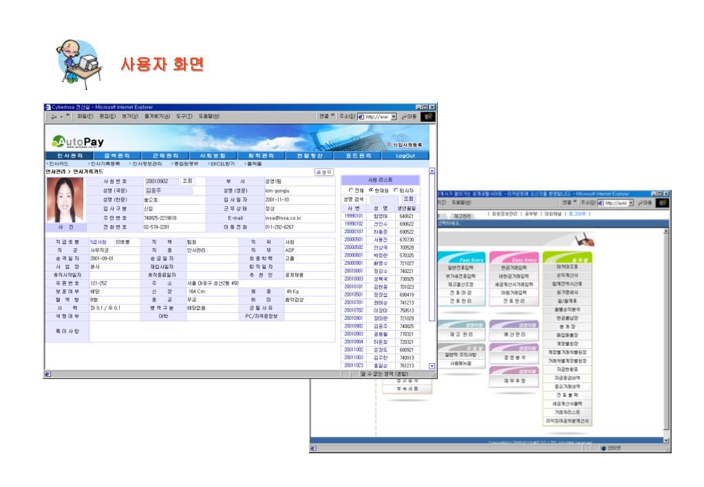Click the page icon beside the http://ww address field
The width and height of the screenshot is (704, 487).
(x=361, y=117)
